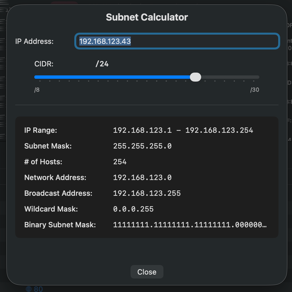Click the /30 maximum slider label

click(255, 90)
